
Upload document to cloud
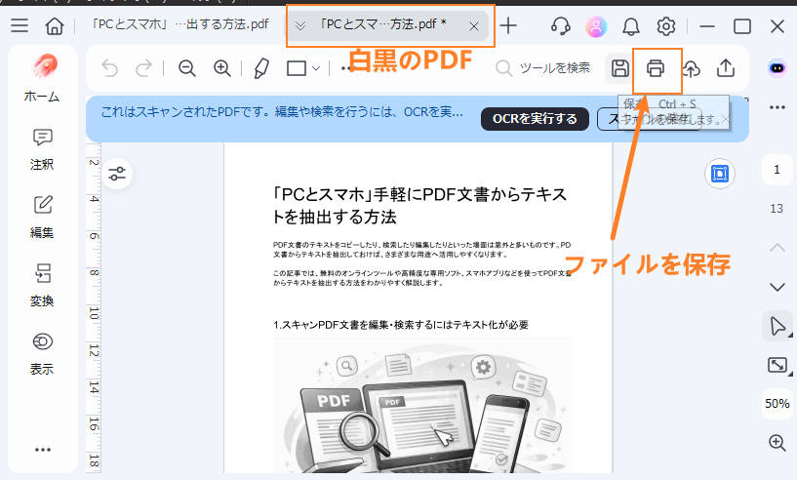(691, 68)
